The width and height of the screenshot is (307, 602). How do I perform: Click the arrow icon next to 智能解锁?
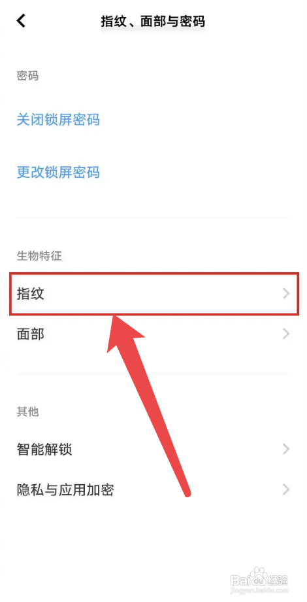pos(286,449)
